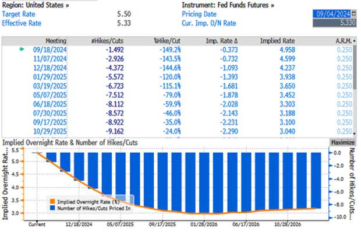
Task: Click the green arrow beside 09/18/2024
Action: tap(22, 49)
